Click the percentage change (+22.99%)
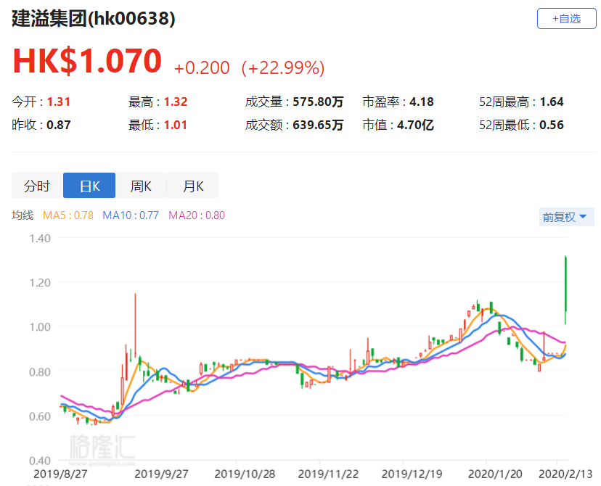This screenshot has height=486, width=601. (283, 67)
